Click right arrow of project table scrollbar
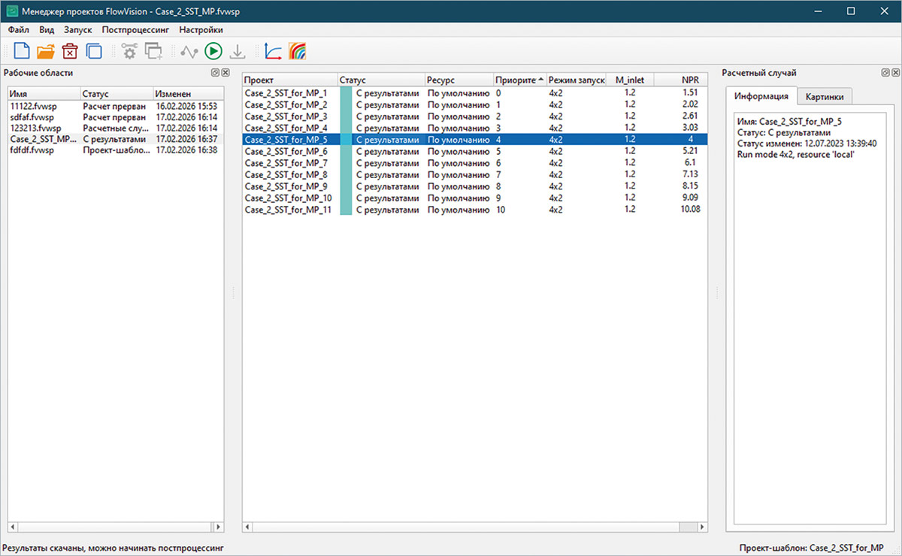The height and width of the screenshot is (556, 902). click(701, 527)
